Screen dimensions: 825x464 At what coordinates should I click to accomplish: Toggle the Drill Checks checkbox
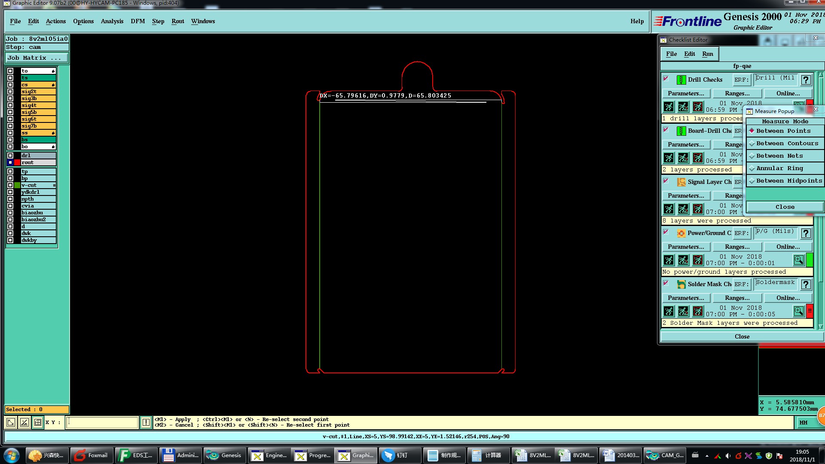(x=666, y=79)
